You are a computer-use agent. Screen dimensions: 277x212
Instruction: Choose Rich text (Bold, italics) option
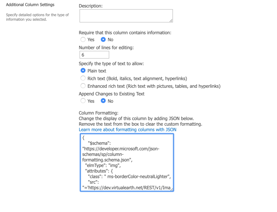point(83,78)
